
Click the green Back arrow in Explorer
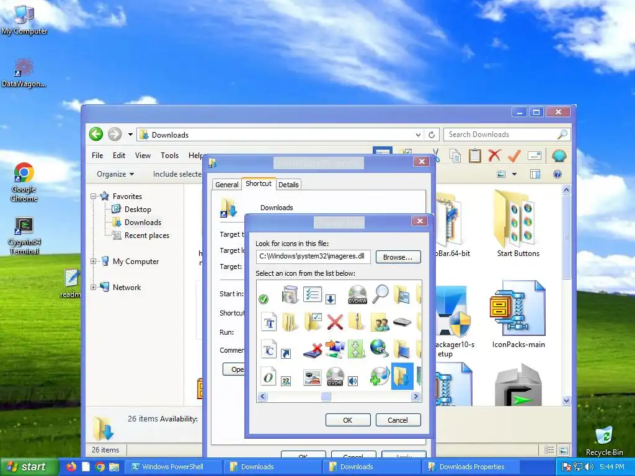click(x=96, y=134)
